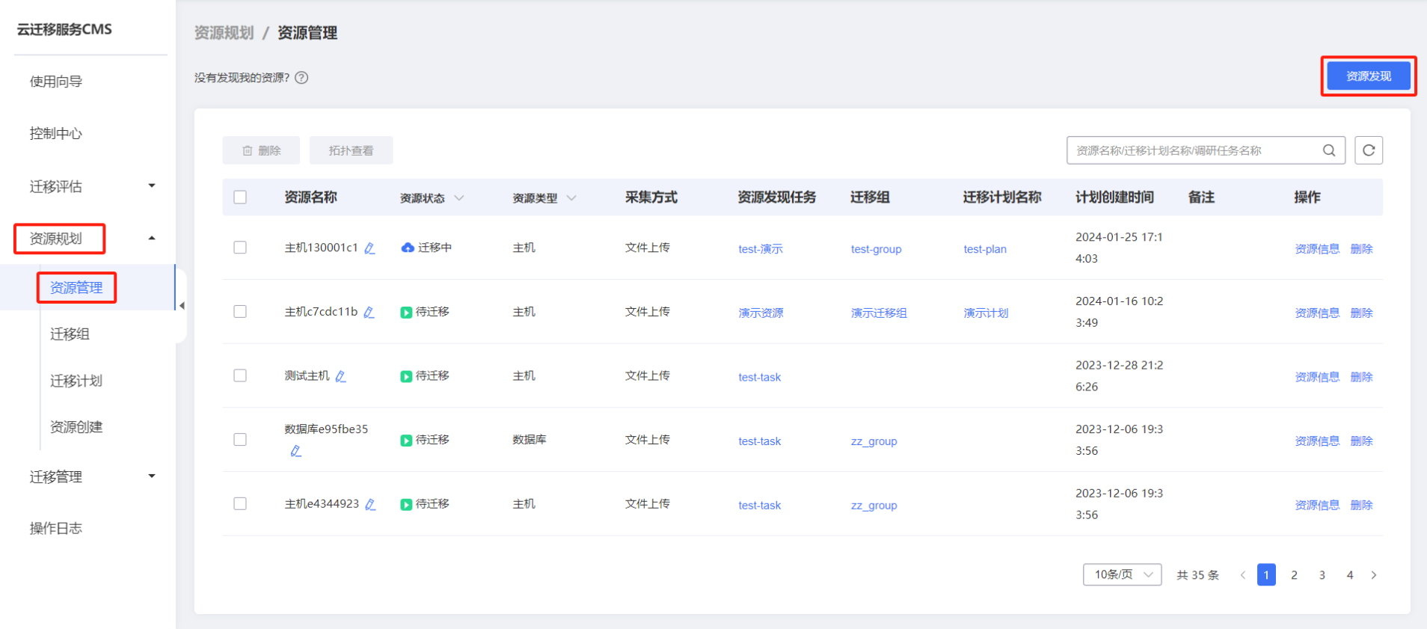
Task: Open 资源创建 in the sidebar
Action: [x=76, y=427]
